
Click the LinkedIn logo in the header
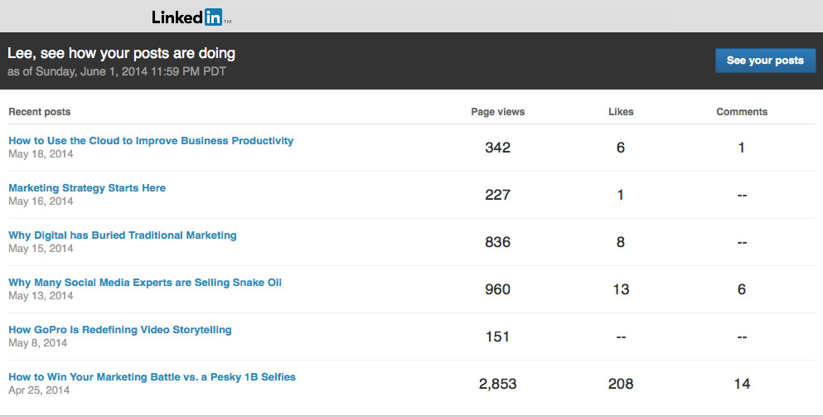191,17
